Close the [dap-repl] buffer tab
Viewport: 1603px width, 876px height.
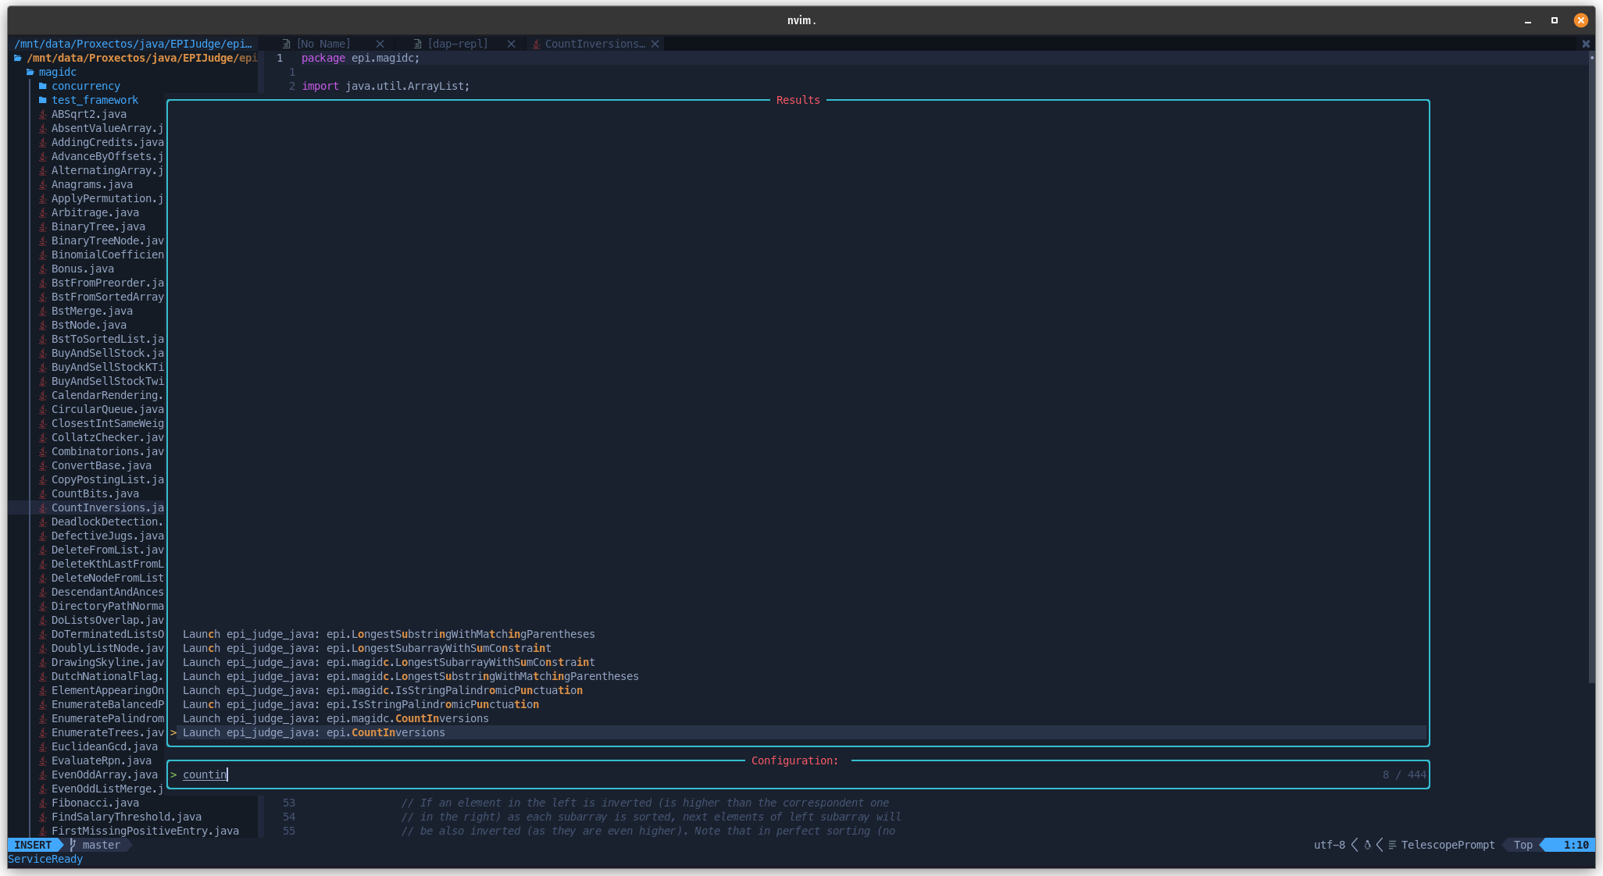(x=511, y=44)
